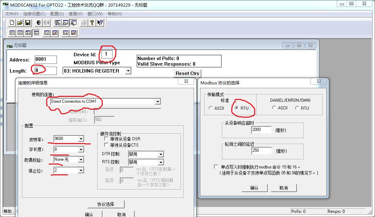Screen dimensions: 375x217
Task: Click the Reset Ctrs button
Action: pyautogui.click(x=187, y=73)
